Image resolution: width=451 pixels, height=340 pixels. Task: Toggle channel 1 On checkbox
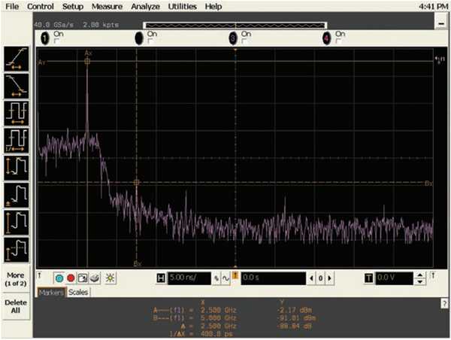click(x=56, y=41)
